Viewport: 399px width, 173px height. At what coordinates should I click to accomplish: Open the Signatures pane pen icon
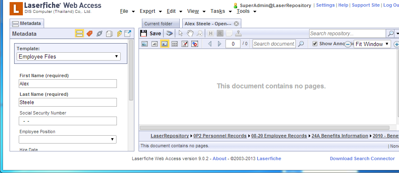coord(119,34)
